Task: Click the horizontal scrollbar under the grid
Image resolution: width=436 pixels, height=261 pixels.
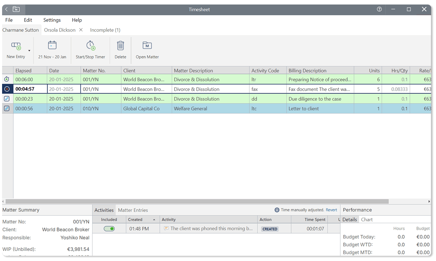Action: (x=197, y=201)
